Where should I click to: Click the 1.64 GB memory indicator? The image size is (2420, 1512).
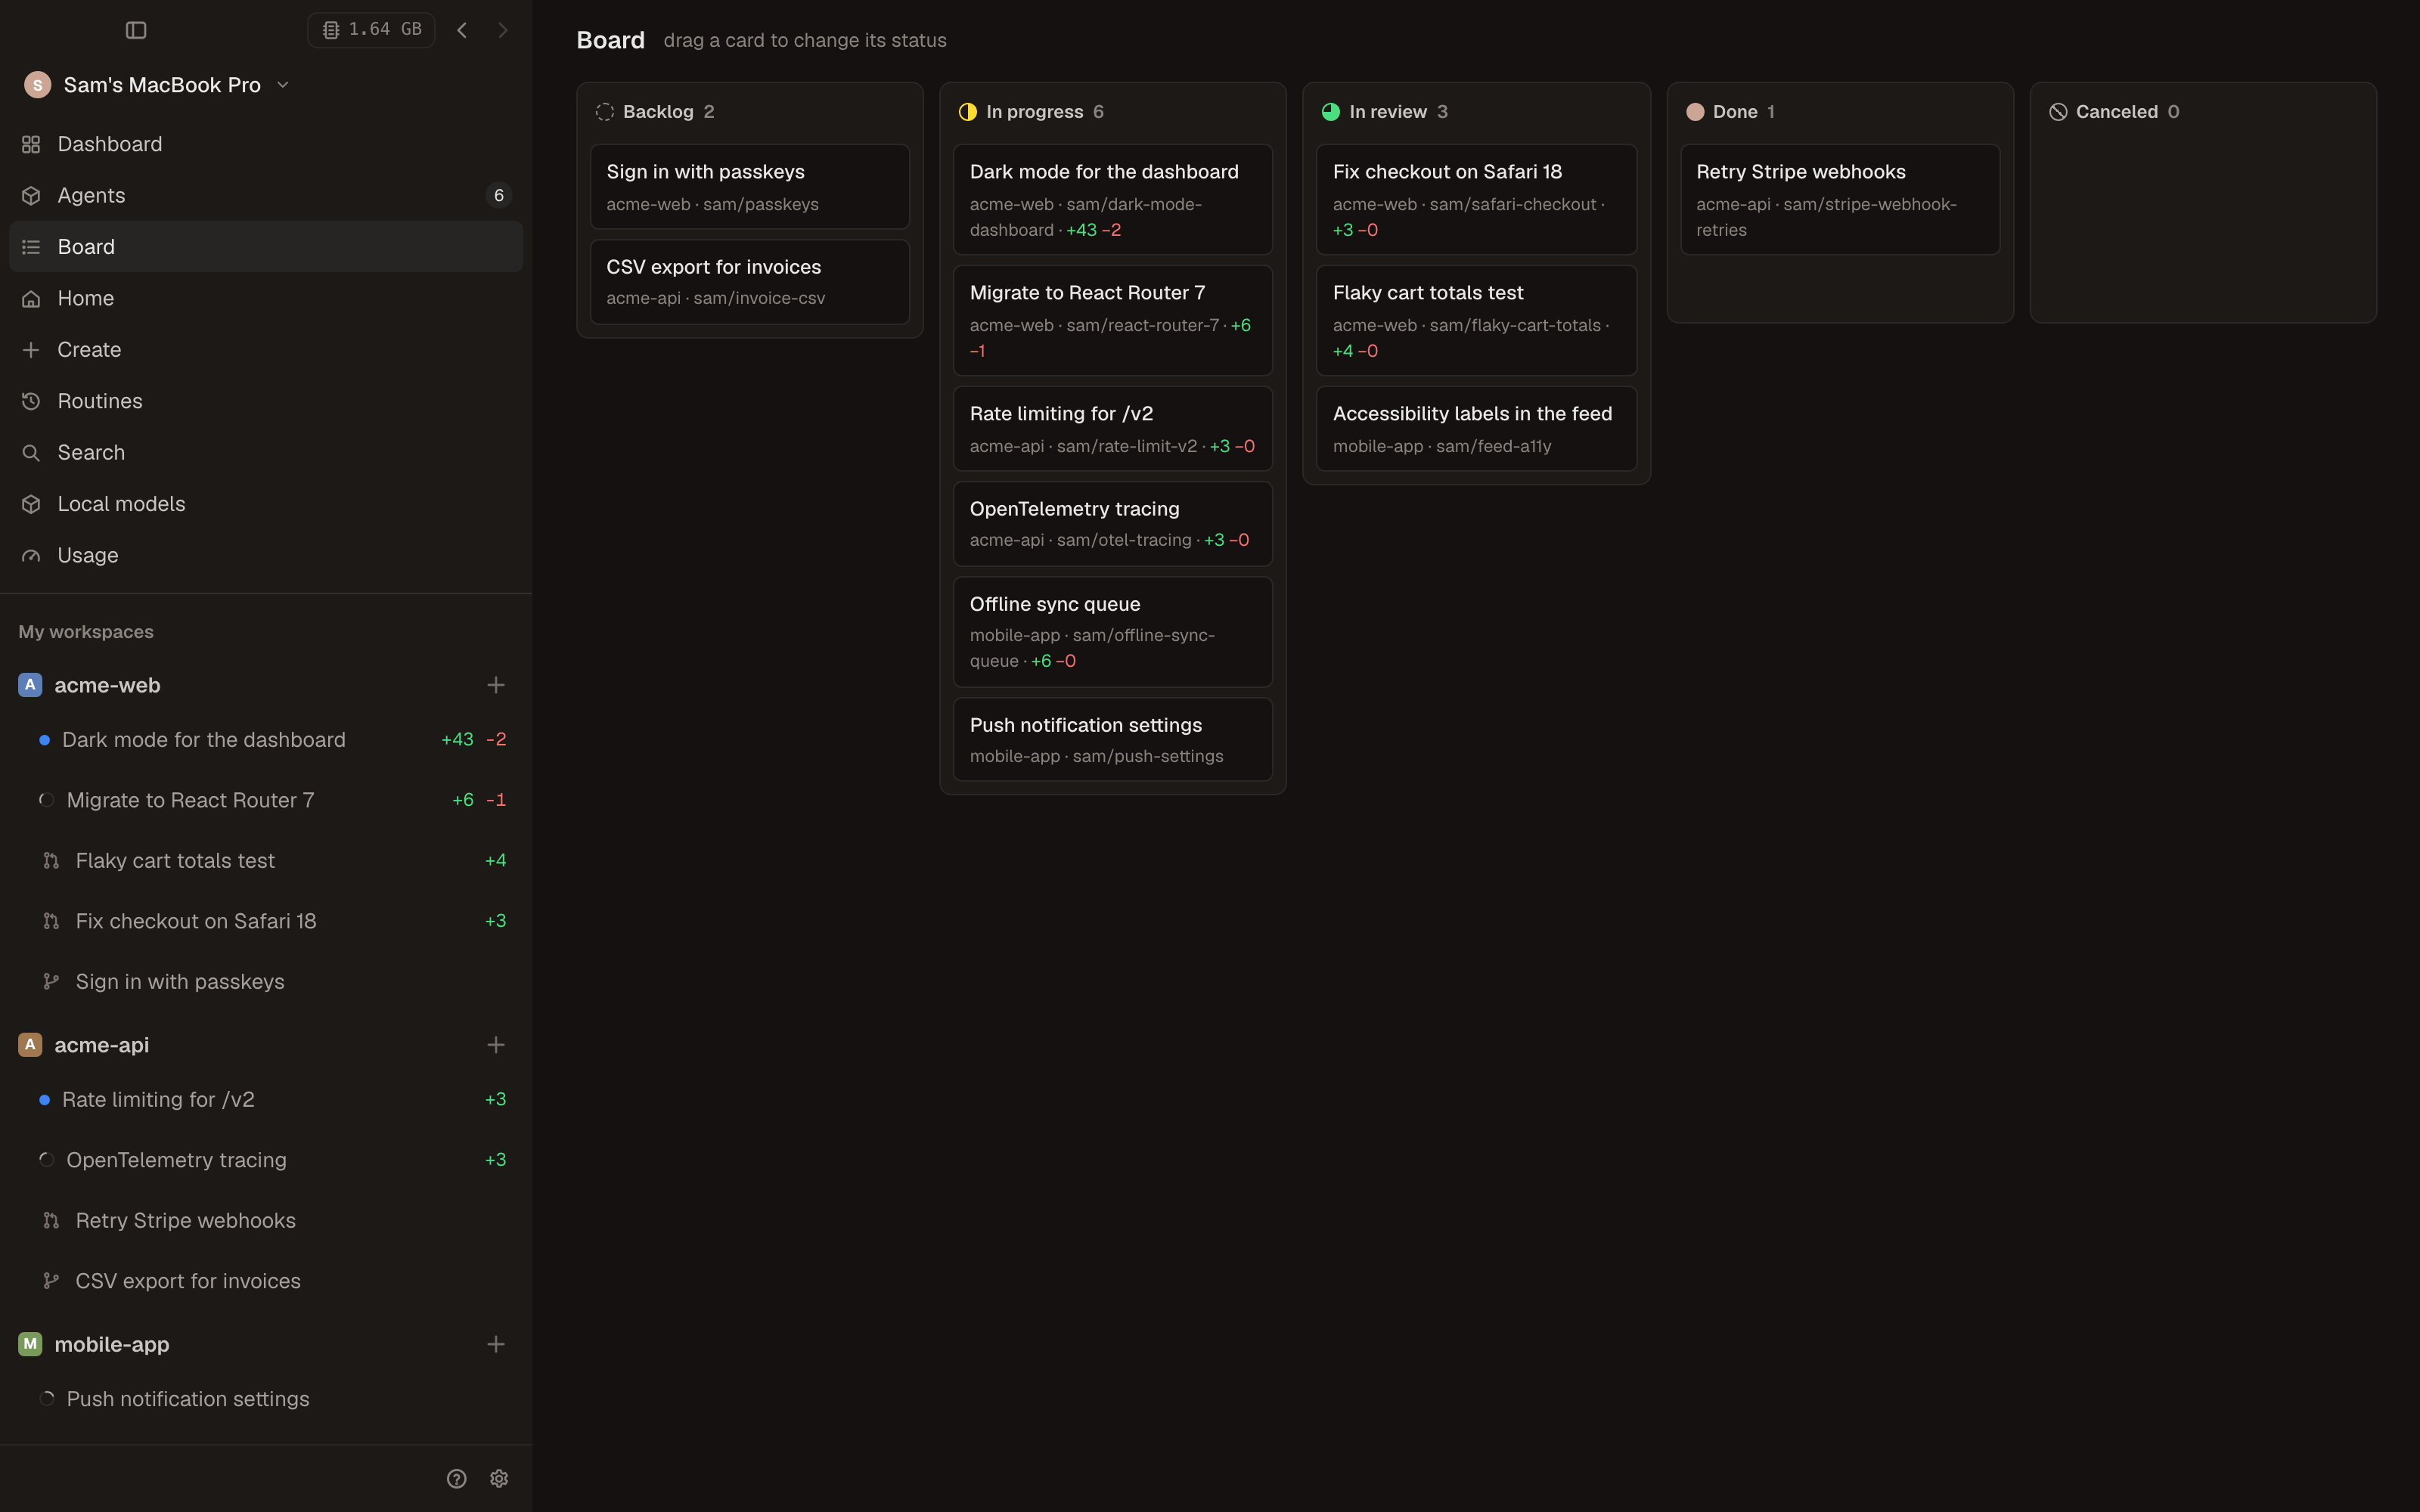pos(371,30)
